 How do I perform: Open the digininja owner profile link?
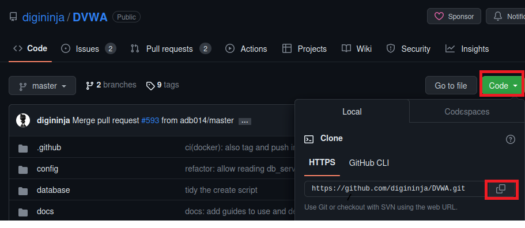pyautogui.click(x=43, y=17)
